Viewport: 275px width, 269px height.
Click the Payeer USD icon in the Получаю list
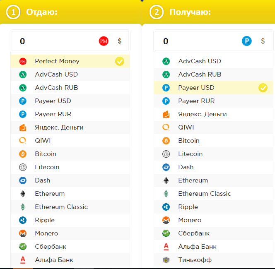pos(166,88)
